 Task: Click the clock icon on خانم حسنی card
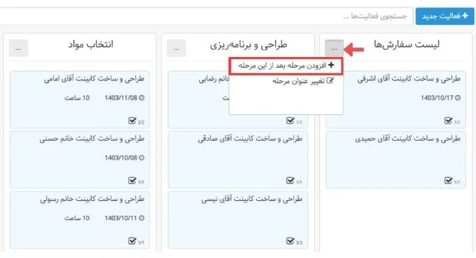(x=141, y=158)
